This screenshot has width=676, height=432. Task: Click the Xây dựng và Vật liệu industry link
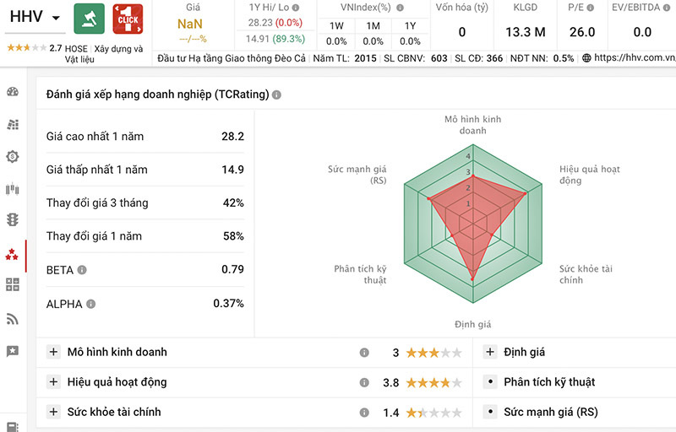pyautogui.click(x=118, y=53)
